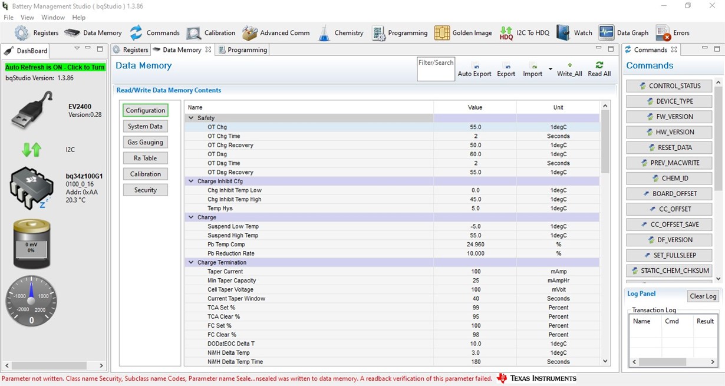Collapse the Charge Inhibit Cfg group
Screen dimensions: 725x386
click(191, 182)
